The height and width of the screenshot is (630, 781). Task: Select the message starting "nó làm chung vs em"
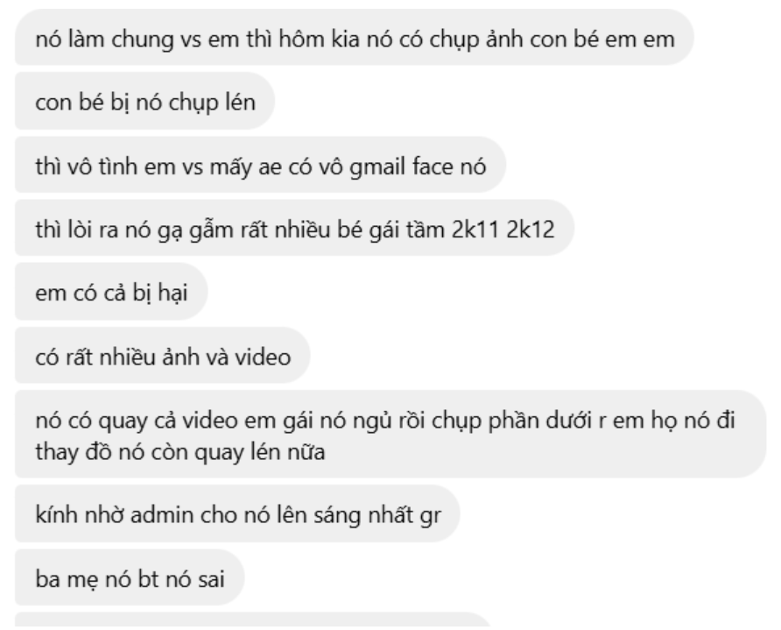pyautogui.click(x=355, y=38)
